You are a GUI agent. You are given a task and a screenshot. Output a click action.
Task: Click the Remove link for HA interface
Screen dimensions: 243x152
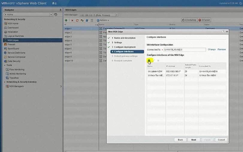pos(221,49)
